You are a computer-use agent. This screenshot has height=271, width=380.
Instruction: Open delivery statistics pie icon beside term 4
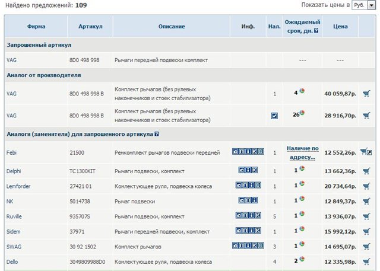click(x=302, y=91)
